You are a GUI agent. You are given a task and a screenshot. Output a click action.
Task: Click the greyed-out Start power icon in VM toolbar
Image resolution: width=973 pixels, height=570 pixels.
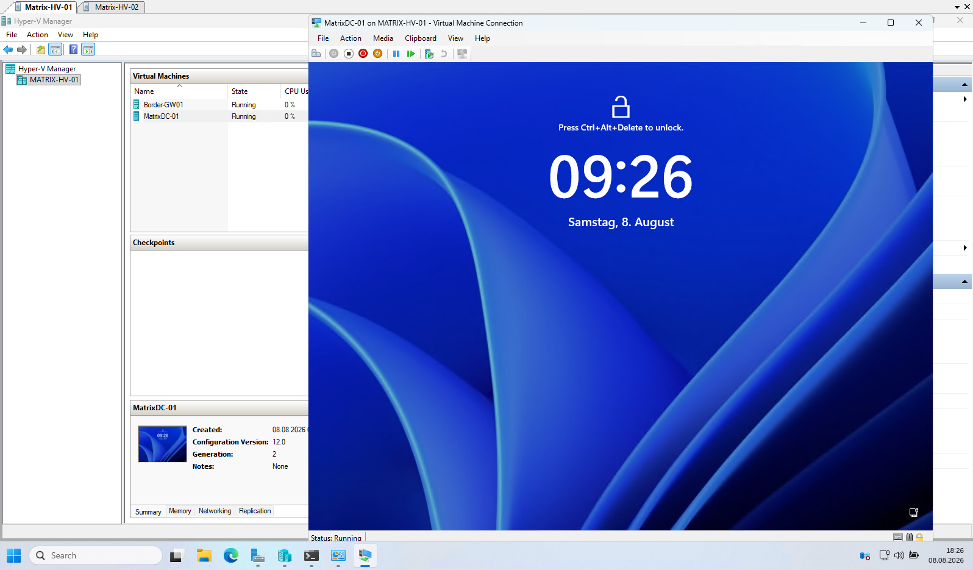coord(333,54)
